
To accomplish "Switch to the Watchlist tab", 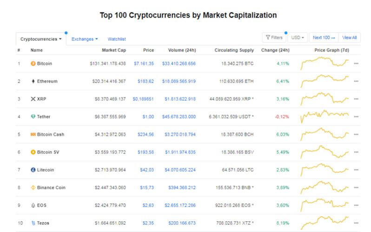I will coord(117,39).
